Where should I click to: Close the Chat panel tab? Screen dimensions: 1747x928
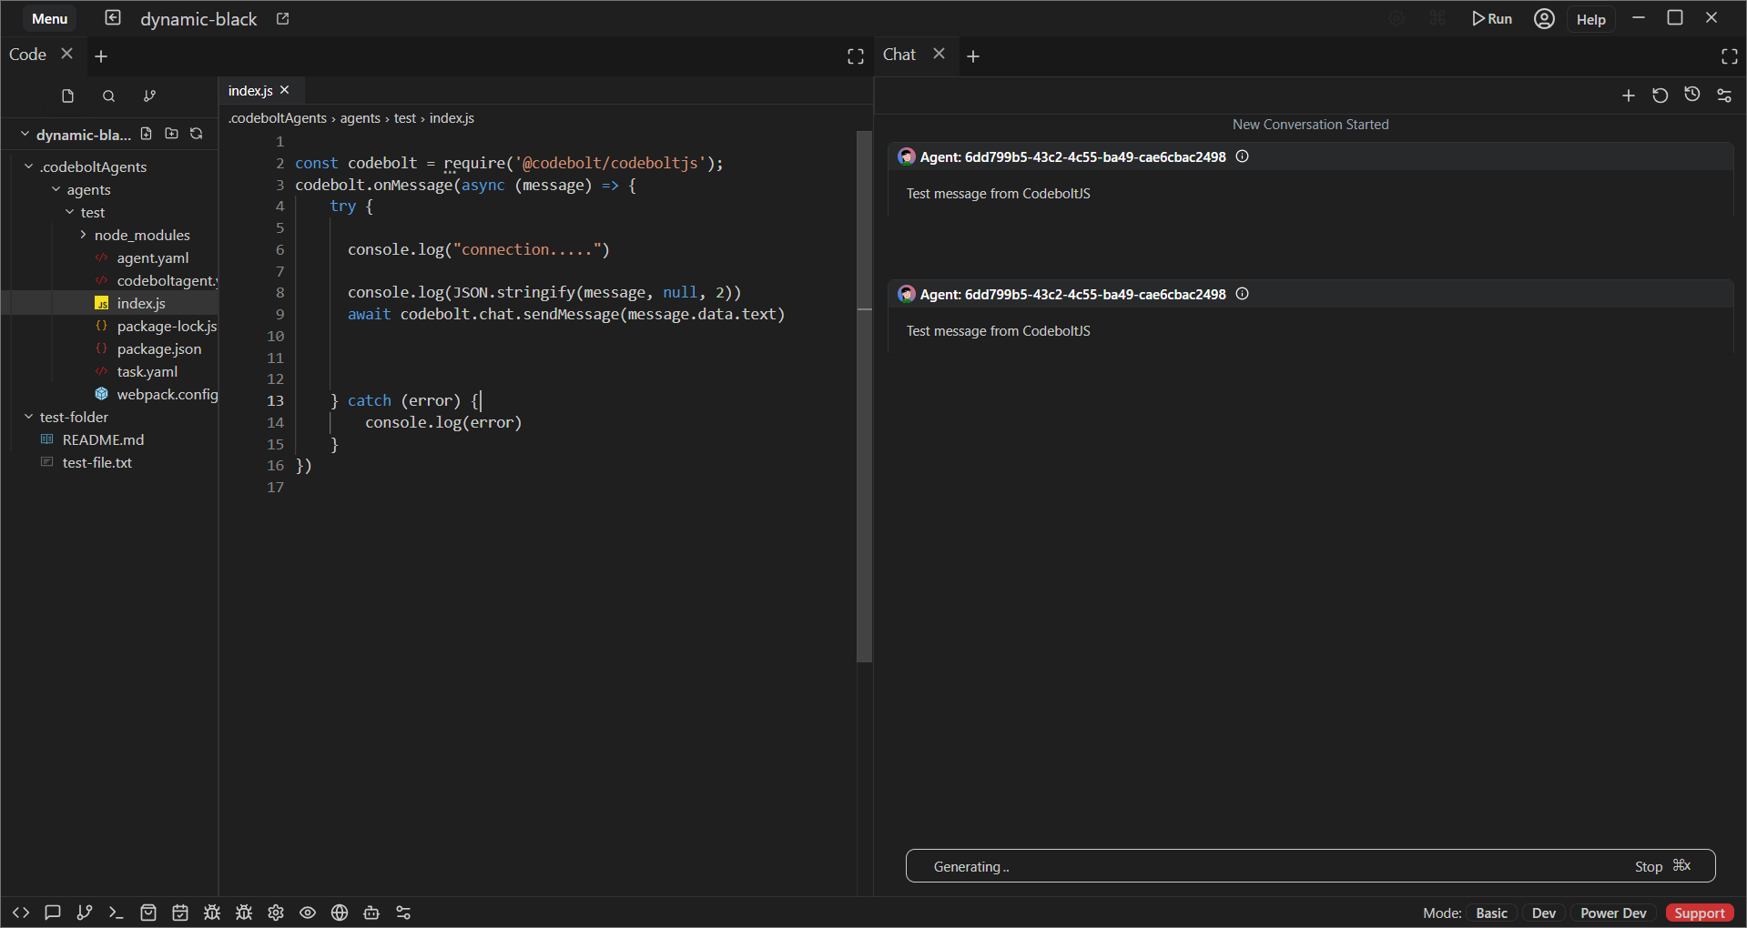(x=939, y=54)
